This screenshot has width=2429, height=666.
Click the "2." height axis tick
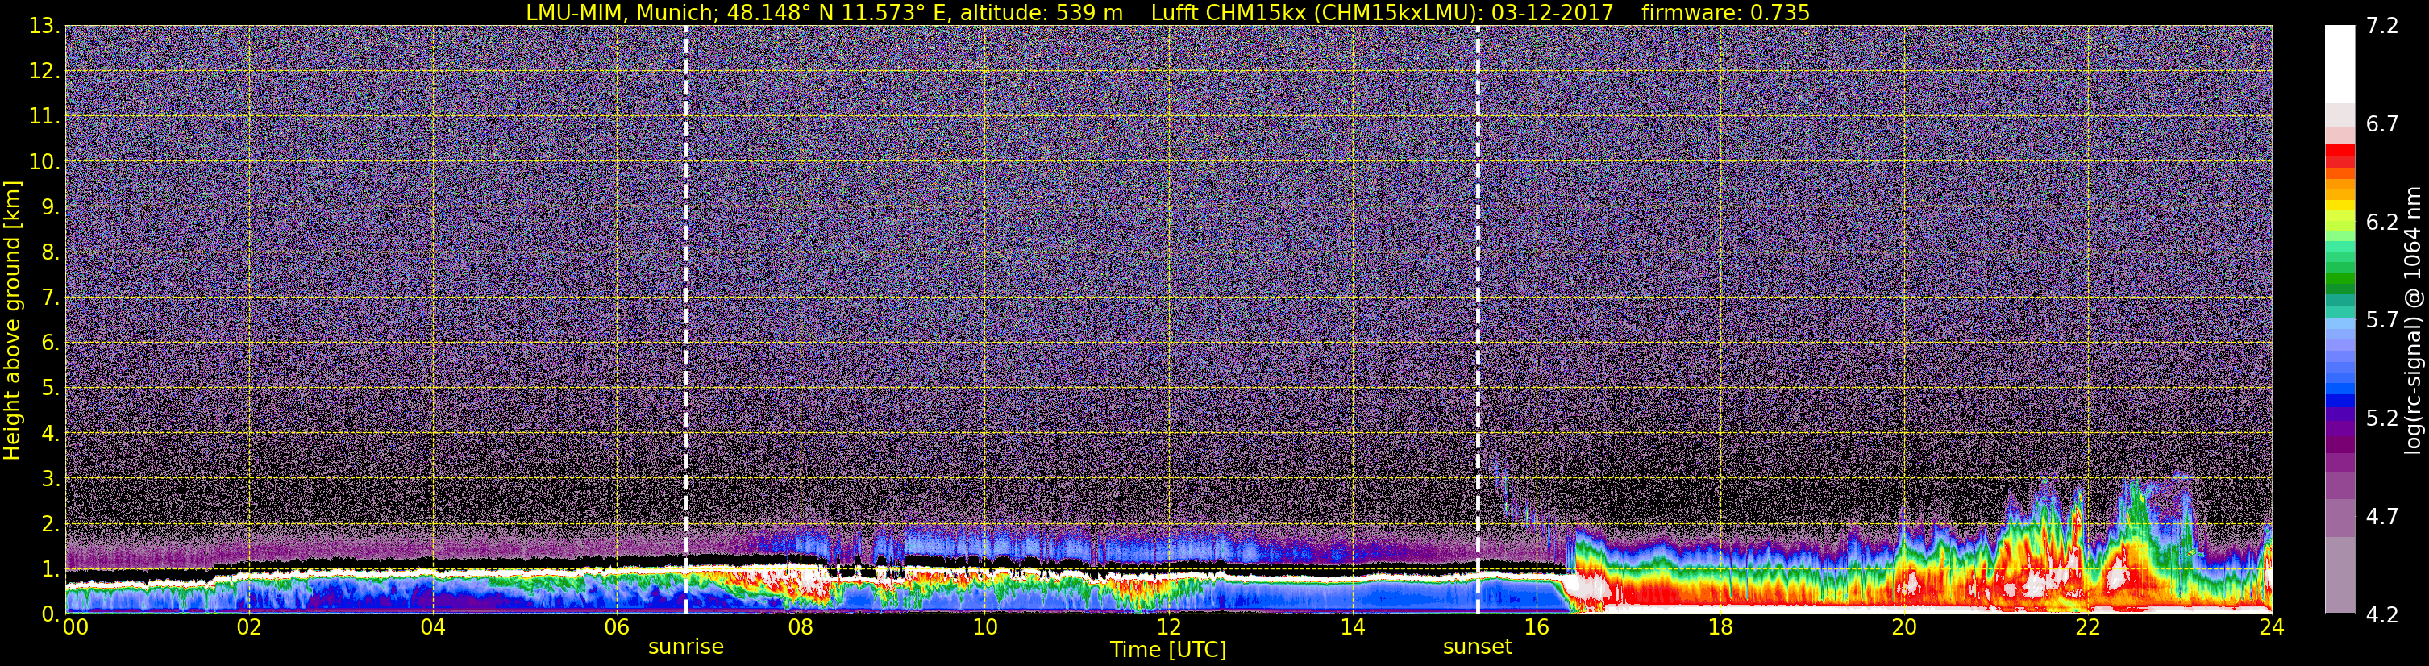tap(49, 525)
